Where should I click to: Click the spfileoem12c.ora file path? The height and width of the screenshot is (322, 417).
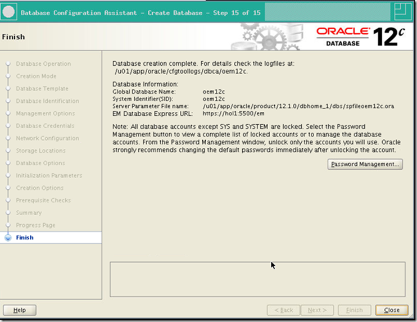(298, 106)
